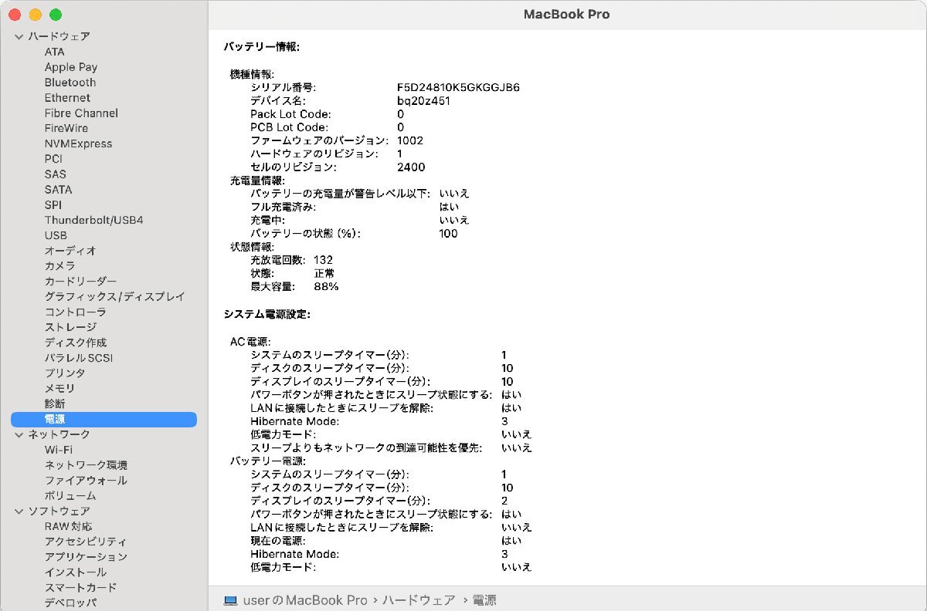Click the firmware version value 1002
The height and width of the screenshot is (611, 927).
coord(410,140)
